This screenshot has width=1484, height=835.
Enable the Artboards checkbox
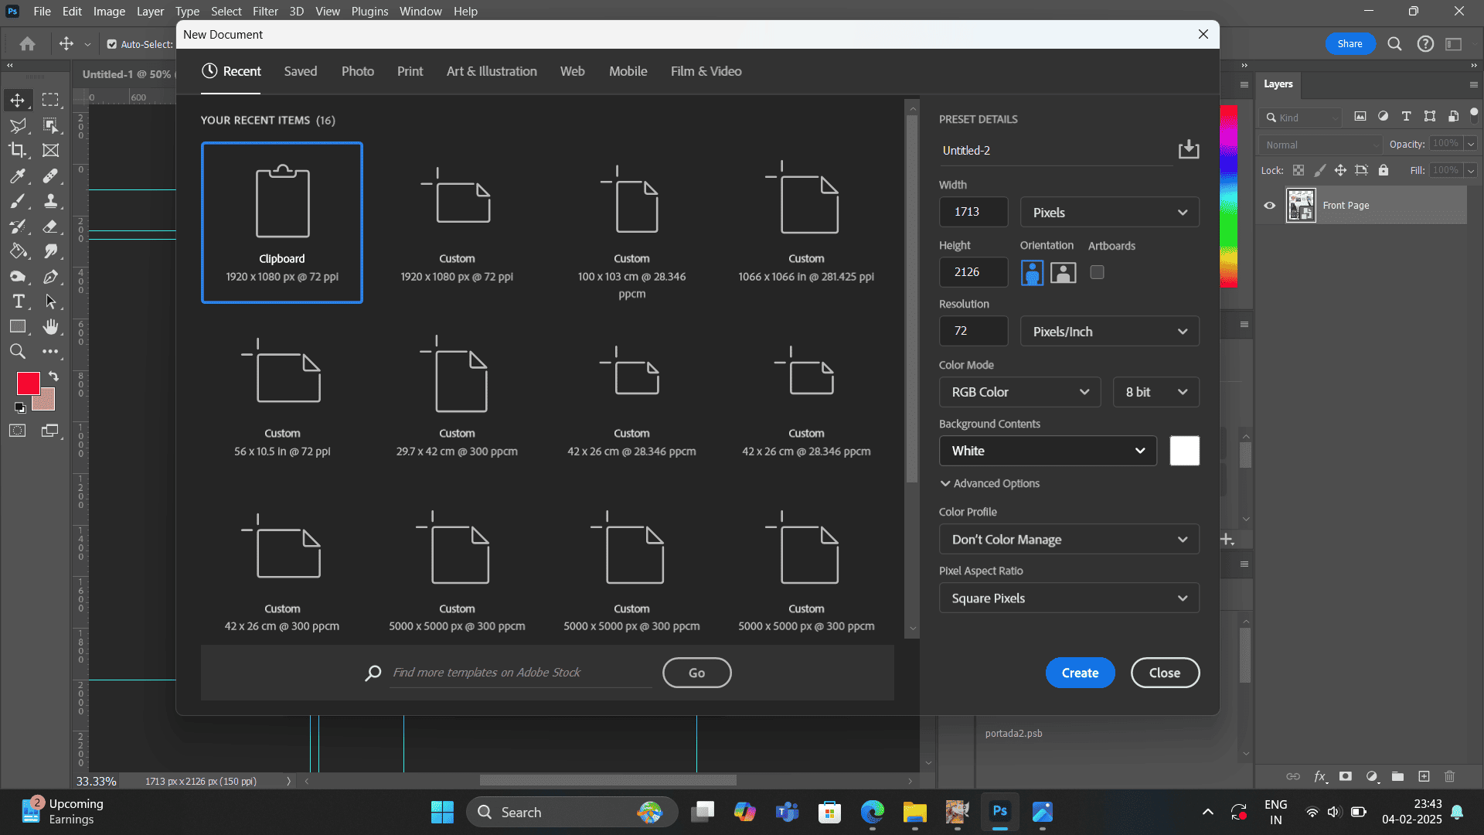tap(1097, 272)
